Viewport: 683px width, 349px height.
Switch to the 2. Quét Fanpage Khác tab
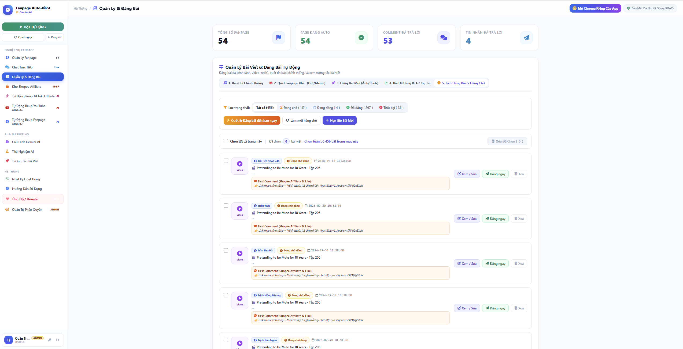[x=297, y=83]
